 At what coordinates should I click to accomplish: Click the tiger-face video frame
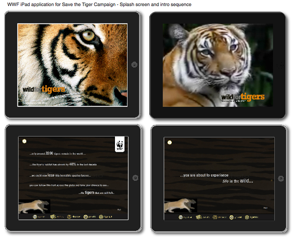click(218, 65)
